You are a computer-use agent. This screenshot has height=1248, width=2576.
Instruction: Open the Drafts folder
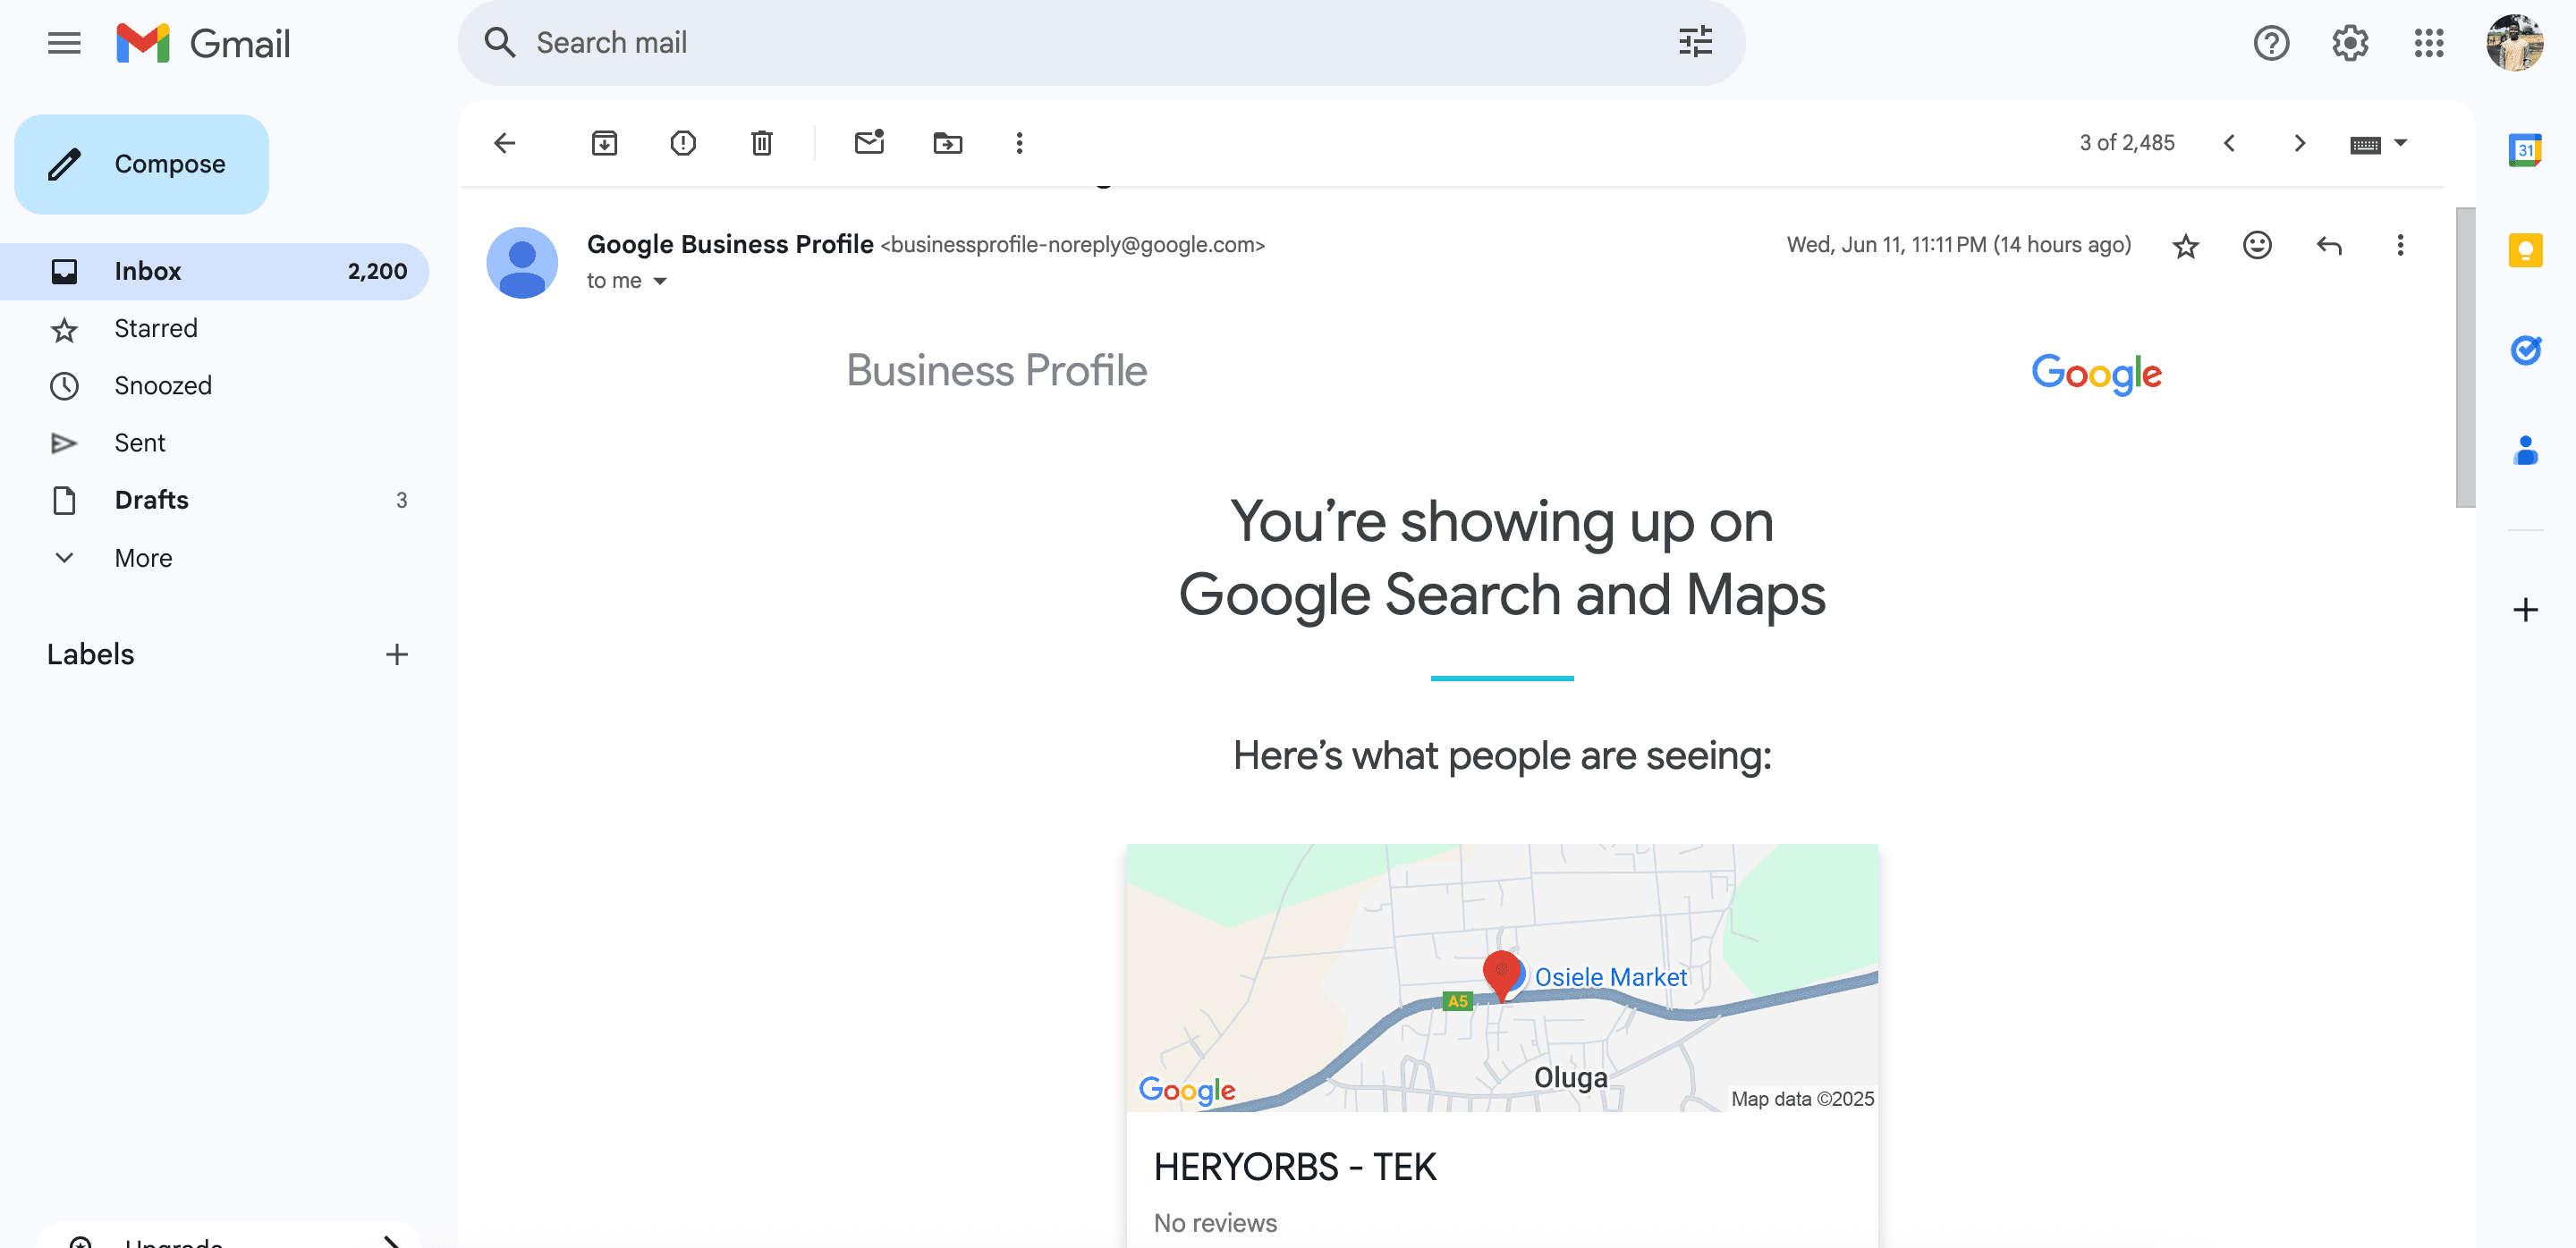pyautogui.click(x=214, y=500)
